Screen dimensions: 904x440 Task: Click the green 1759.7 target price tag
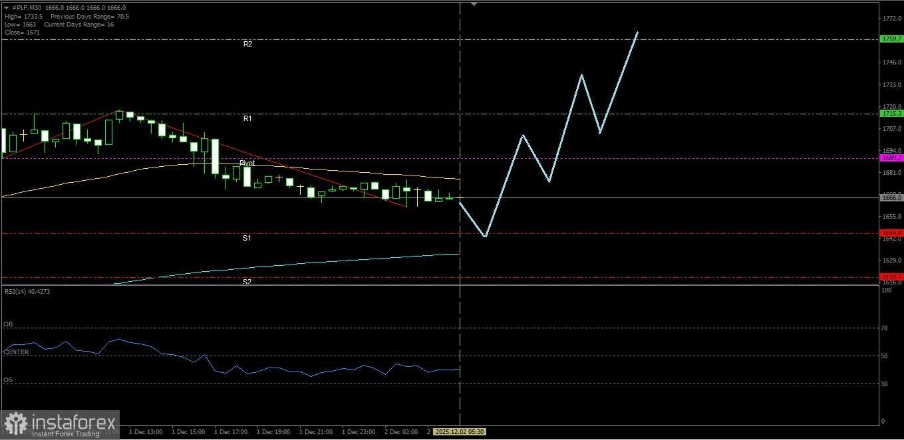coord(891,39)
